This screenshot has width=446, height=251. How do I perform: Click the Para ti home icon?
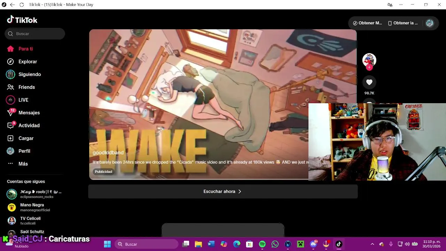click(10, 49)
